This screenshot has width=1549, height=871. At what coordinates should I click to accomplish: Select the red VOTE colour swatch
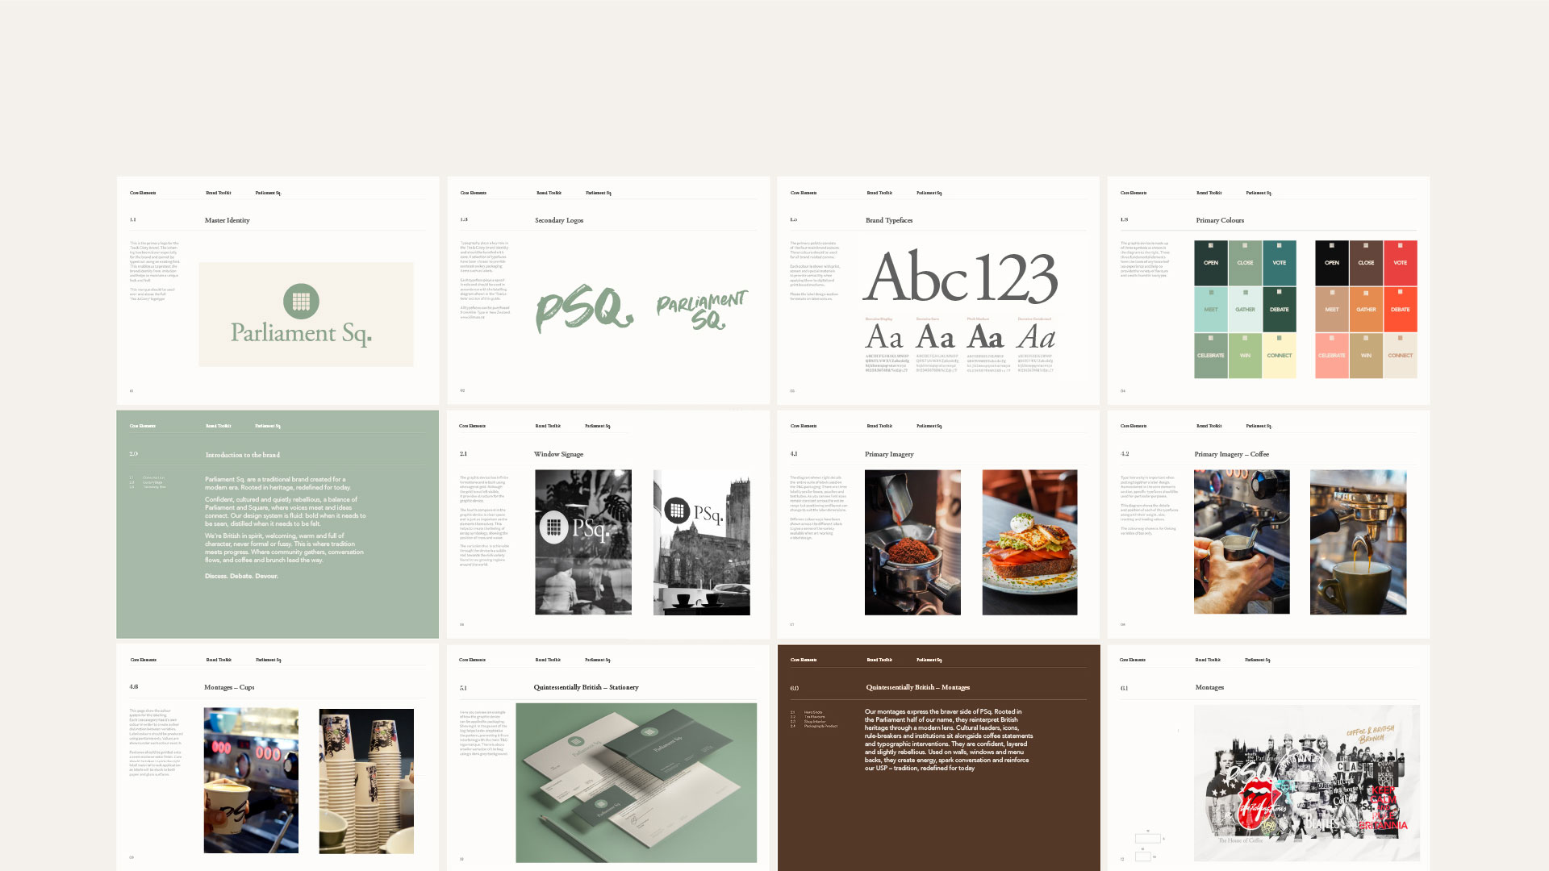coord(1400,263)
